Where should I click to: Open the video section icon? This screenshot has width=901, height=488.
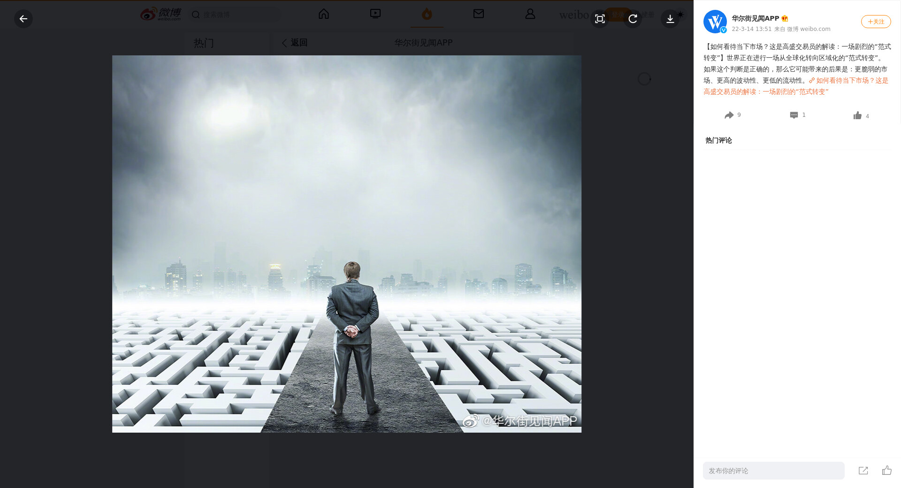pos(375,14)
